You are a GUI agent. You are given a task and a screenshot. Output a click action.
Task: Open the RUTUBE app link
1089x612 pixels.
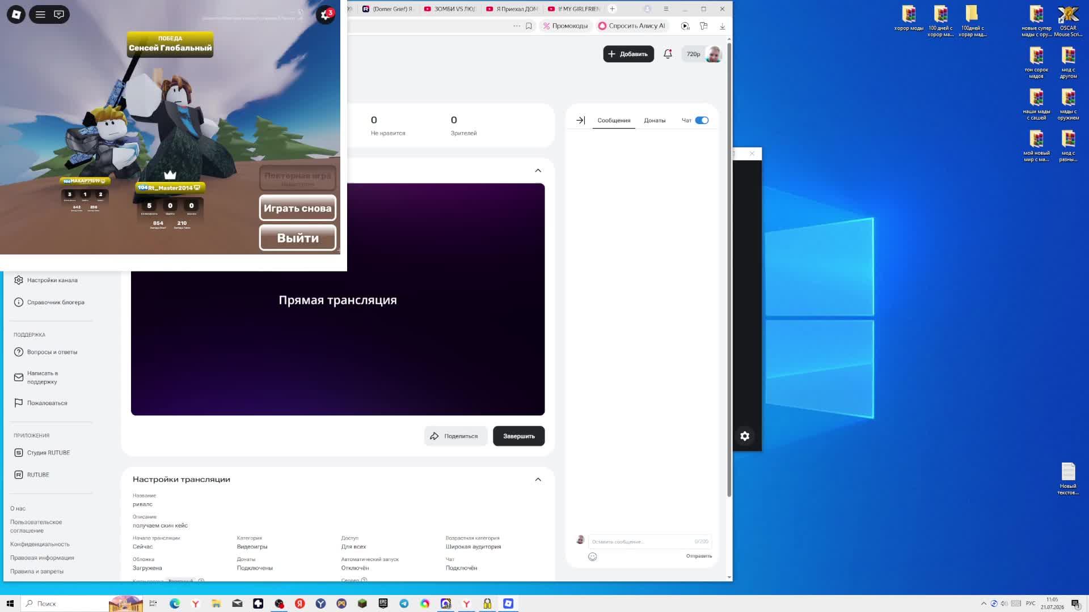[32, 475]
